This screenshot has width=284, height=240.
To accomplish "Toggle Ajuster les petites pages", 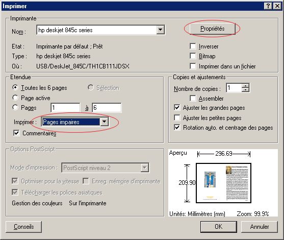I will pyautogui.click(x=177, y=118).
